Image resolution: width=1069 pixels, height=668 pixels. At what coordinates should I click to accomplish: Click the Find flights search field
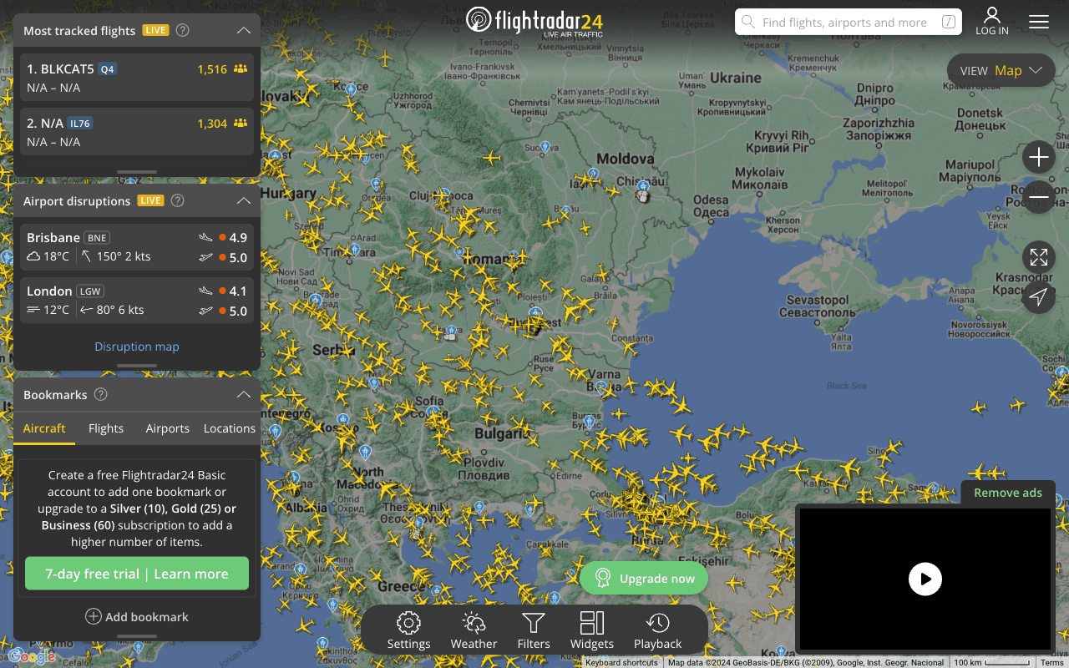pos(847,23)
